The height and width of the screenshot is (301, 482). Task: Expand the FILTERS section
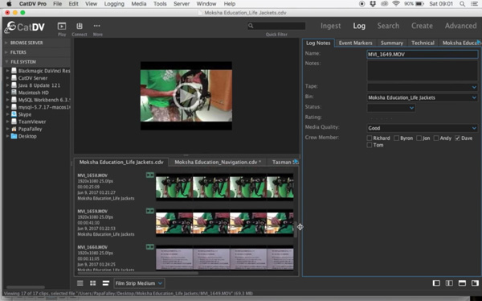[x=6, y=52]
